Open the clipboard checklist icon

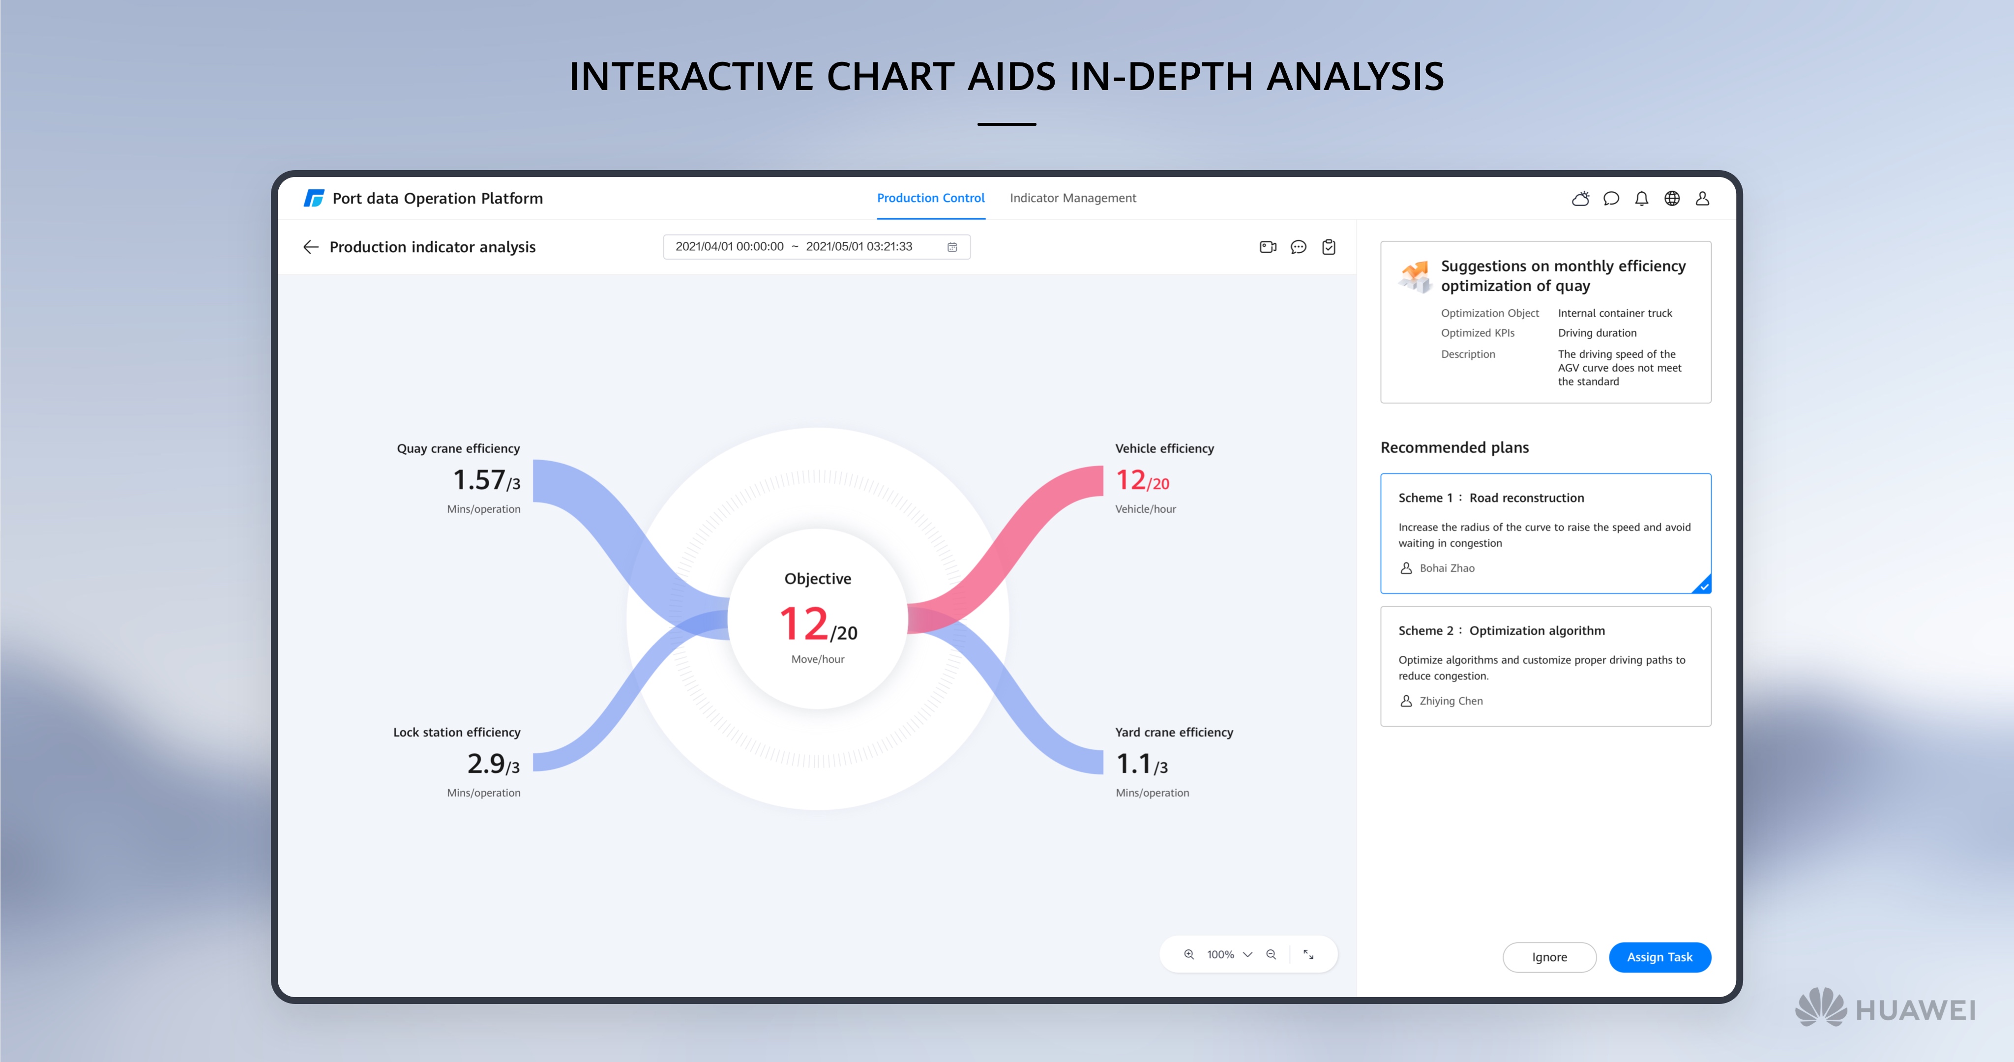tap(1329, 247)
